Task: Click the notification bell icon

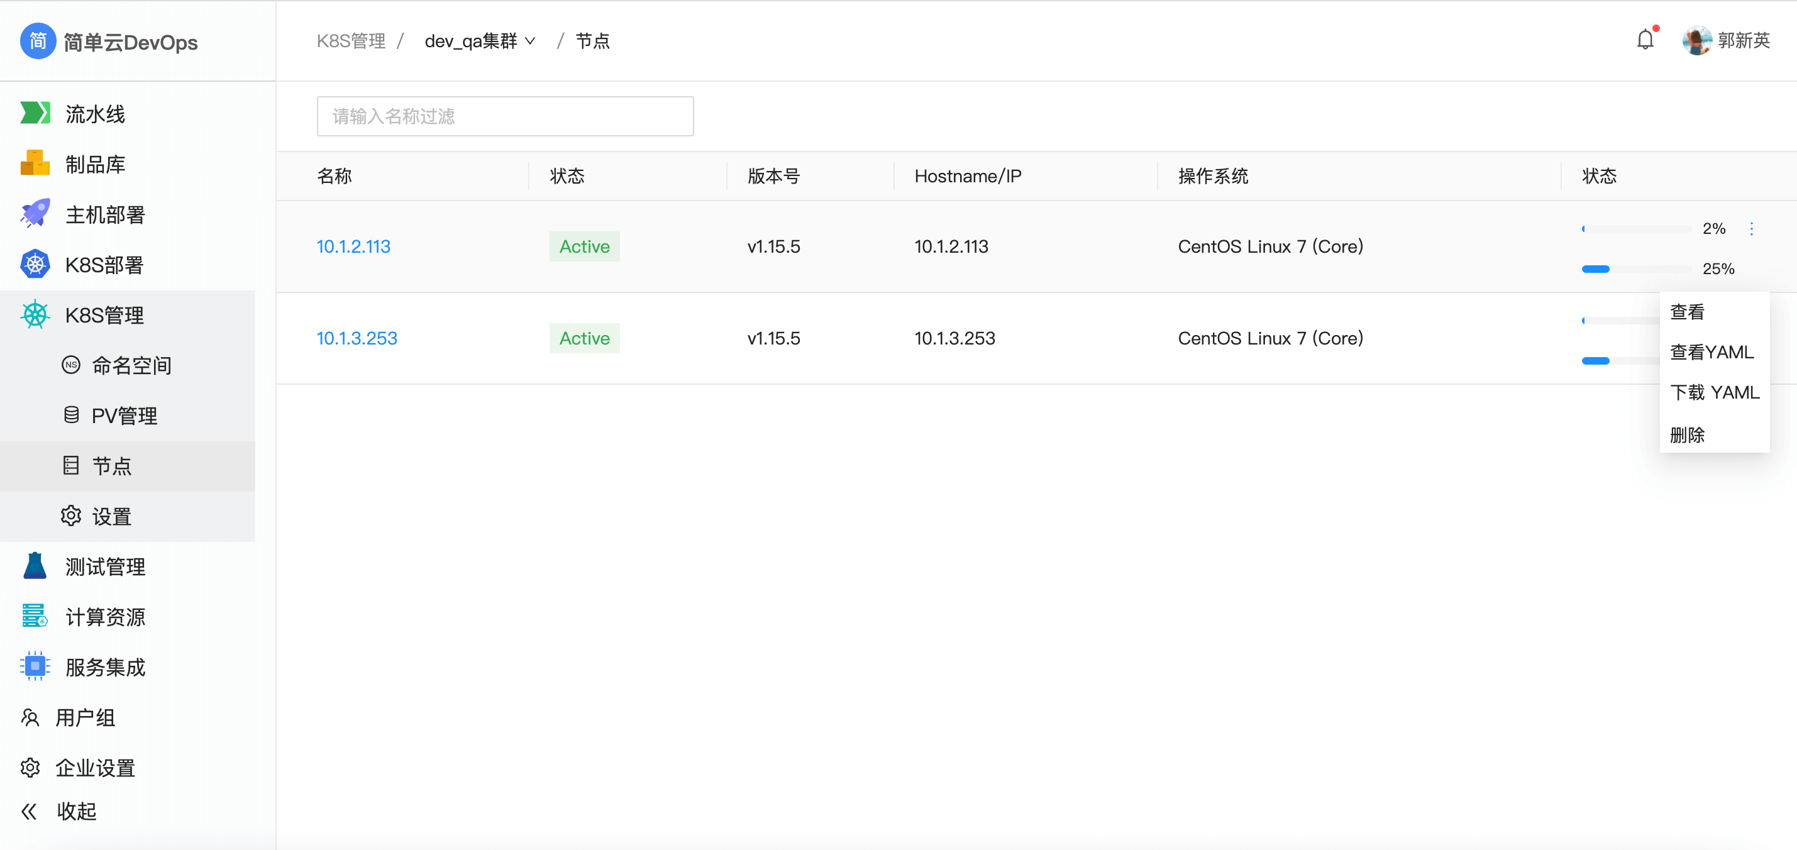Action: point(1644,40)
